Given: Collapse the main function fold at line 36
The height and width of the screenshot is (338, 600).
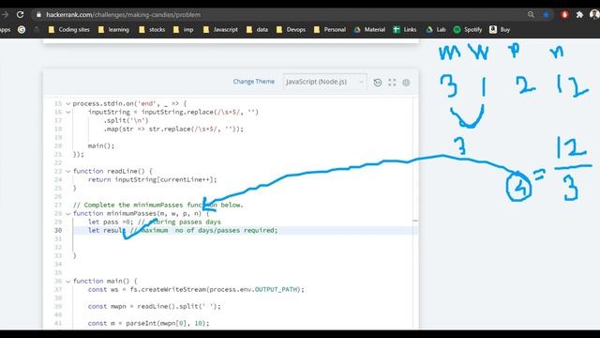Looking at the screenshot, I should [x=68, y=282].
